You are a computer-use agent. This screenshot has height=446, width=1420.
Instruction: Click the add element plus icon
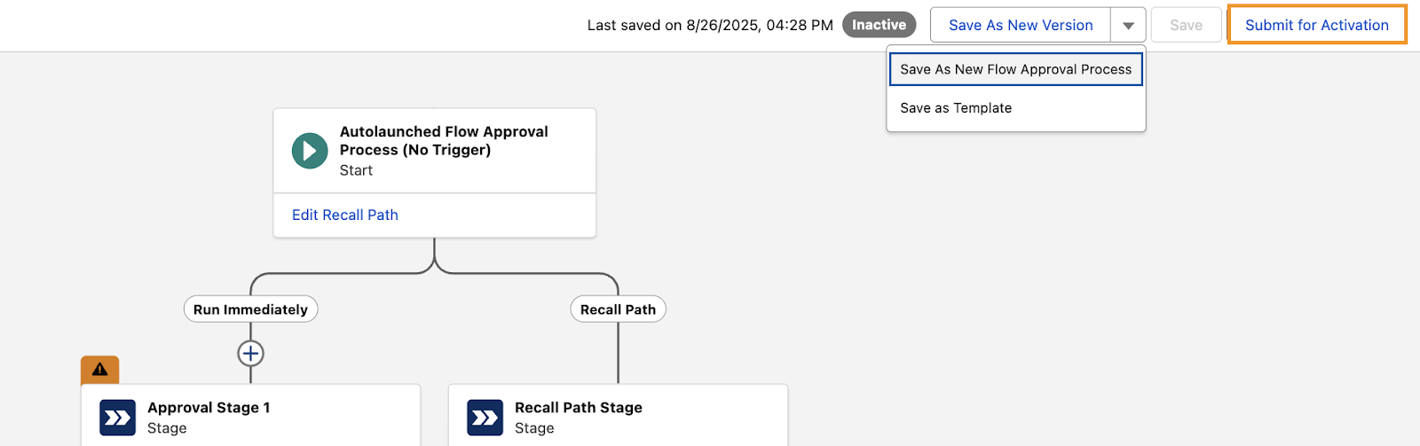[250, 354]
